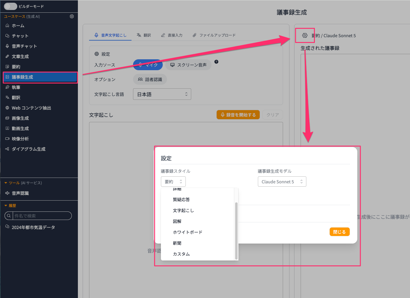Viewport: 410px width, 298px height.
Task: Switch to 翻訳 tab
Action: coord(144,35)
